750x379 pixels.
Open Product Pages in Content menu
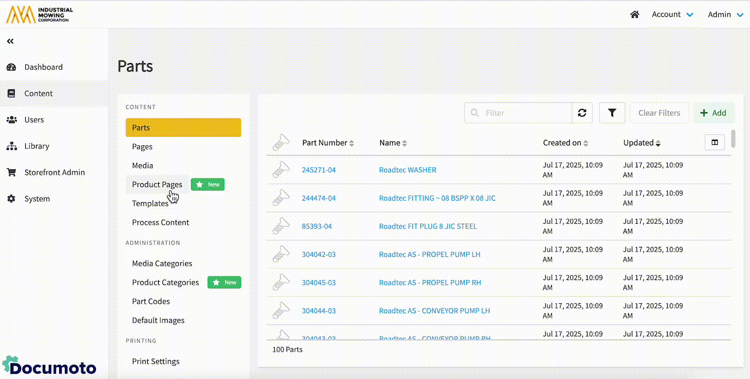(x=157, y=184)
